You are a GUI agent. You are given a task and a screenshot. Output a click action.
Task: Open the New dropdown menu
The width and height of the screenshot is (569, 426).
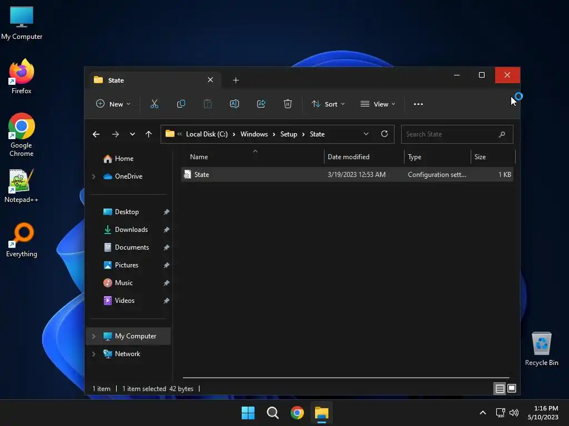[x=113, y=104]
